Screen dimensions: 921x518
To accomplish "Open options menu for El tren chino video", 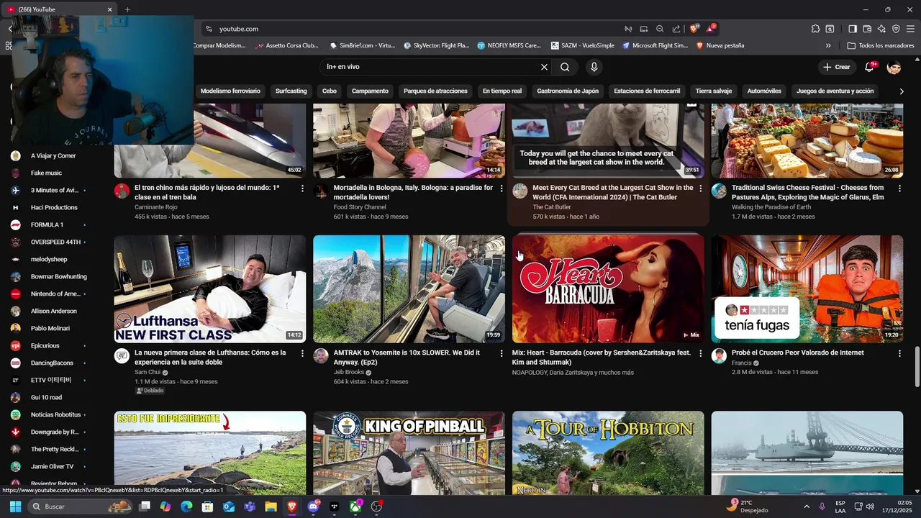I will click(302, 188).
